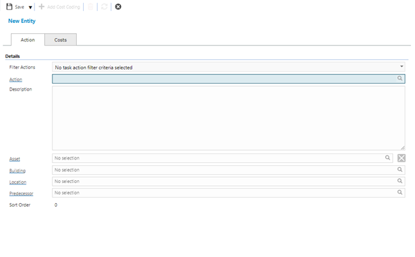Open the Building lookup search icon
Viewport: 415px width, 257px height.
(x=400, y=169)
